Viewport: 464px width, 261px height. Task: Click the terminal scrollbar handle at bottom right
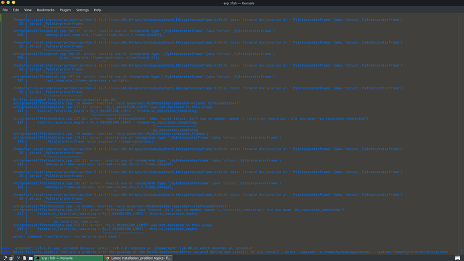pos(461,251)
